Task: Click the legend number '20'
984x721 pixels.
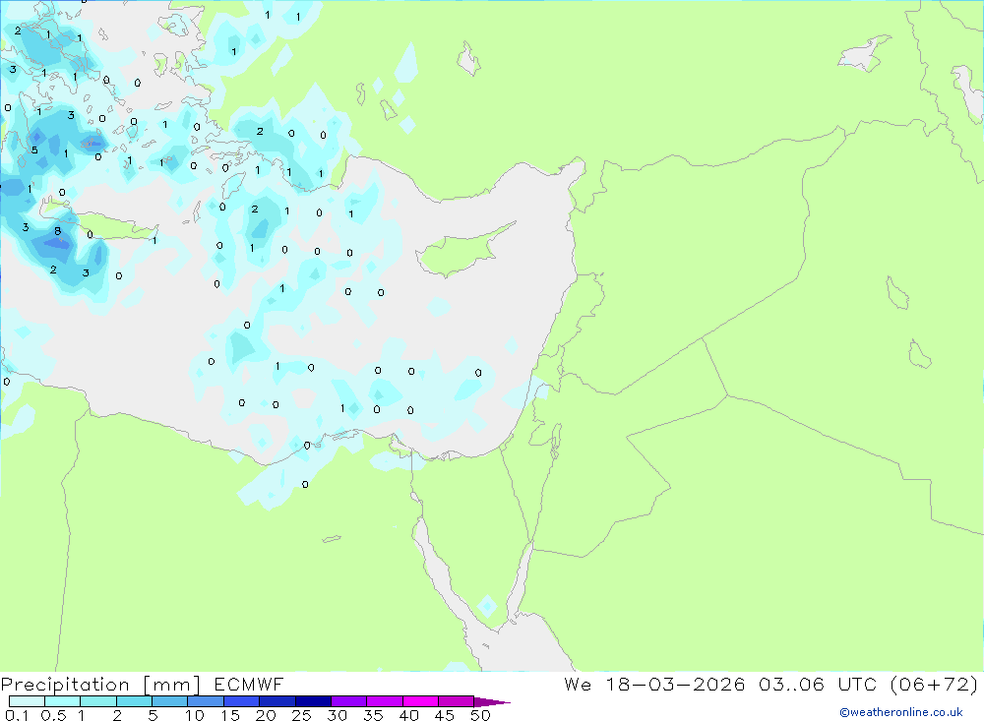Action: [266, 715]
